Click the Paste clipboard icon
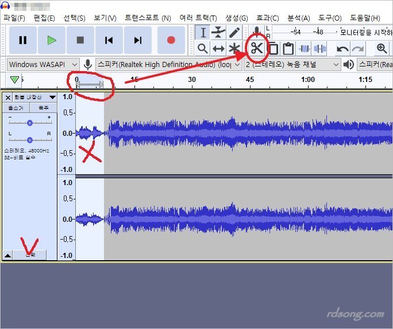Image resolution: width=393 pixels, height=329 pixels. click(x=288, y=48)
